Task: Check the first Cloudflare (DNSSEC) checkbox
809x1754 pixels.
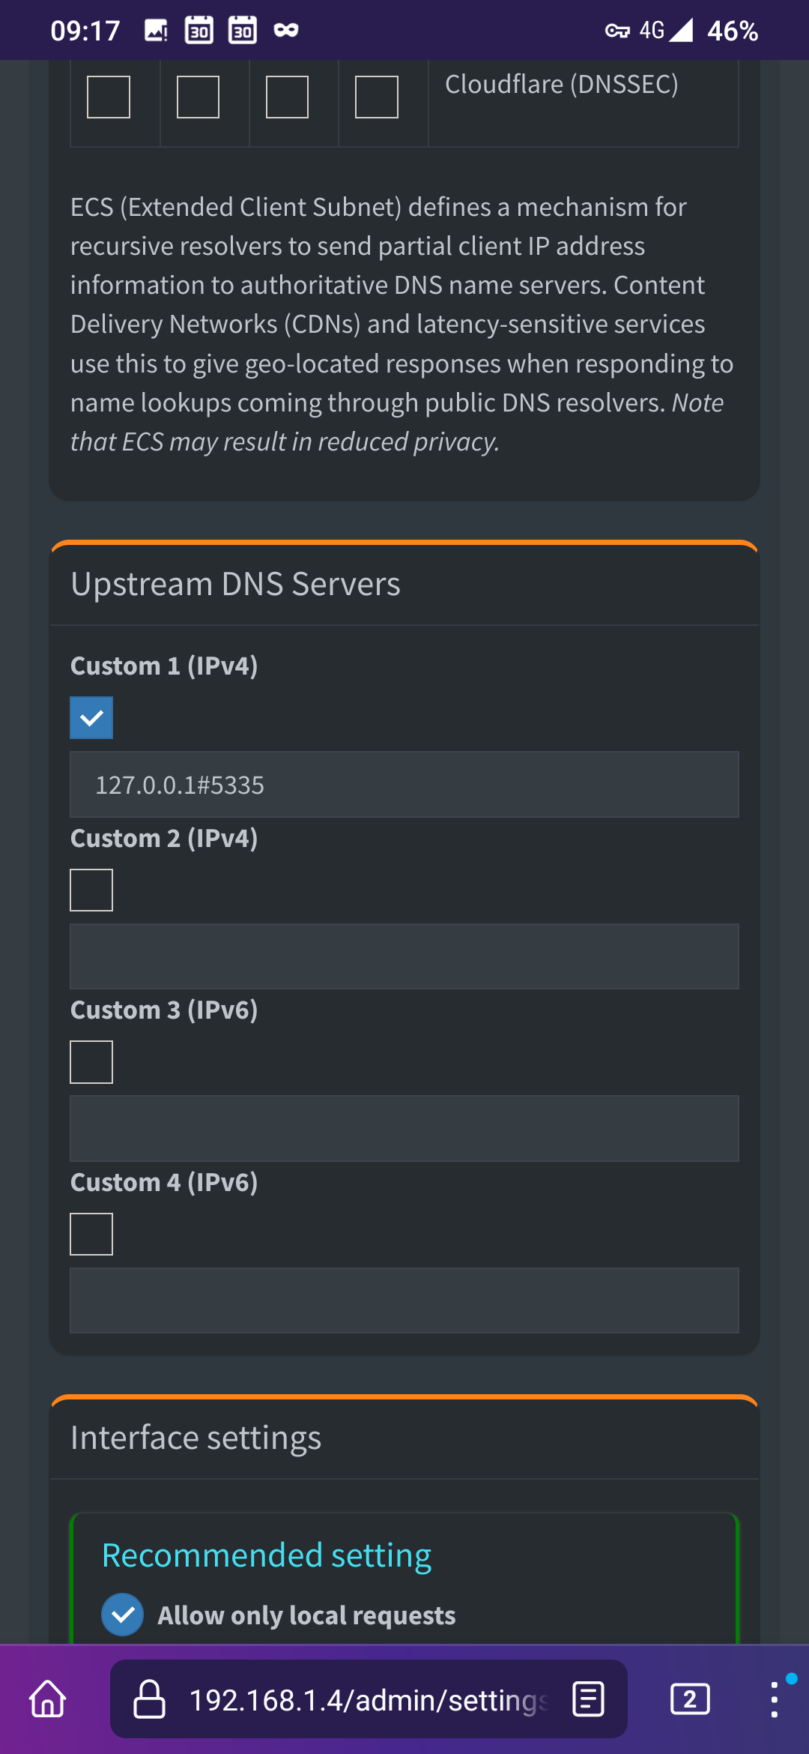Action: [x=109, y=97]
